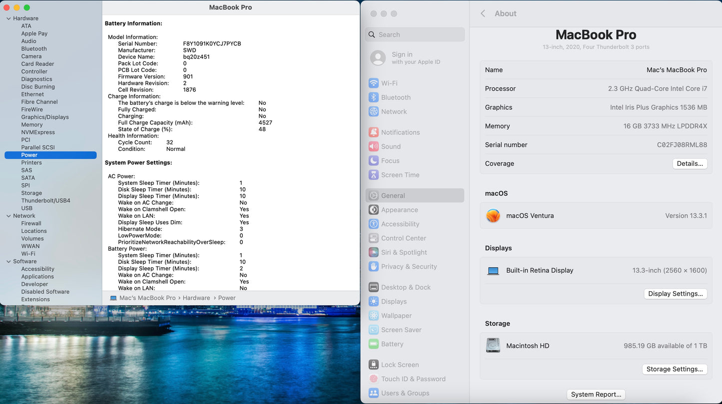
Task: Click the Notifications bell icon
Action: click(x=373, y=132)
